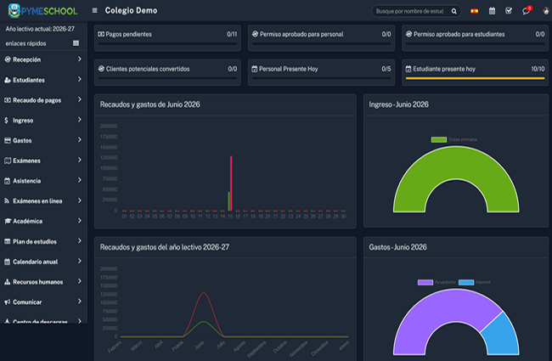Click the Calendario anual calendar icon
The width and height of the screenshot is (552, 361).
click(x=8, y=262)
